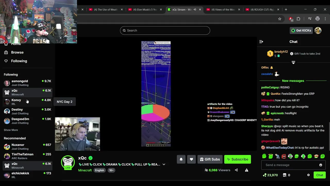Click brodyh12 top gifter name
The image size is (330, 186).
click(281, 52)
